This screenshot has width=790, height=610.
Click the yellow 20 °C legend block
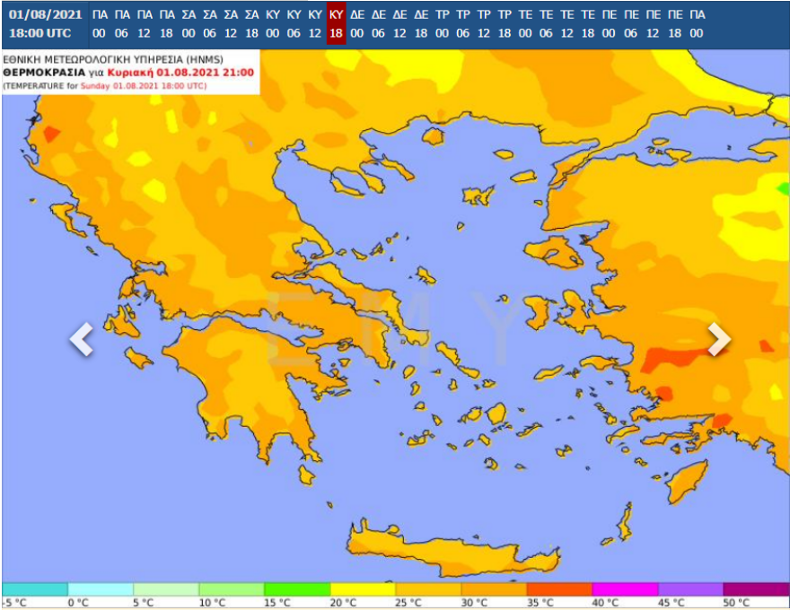tap(362, 589)
